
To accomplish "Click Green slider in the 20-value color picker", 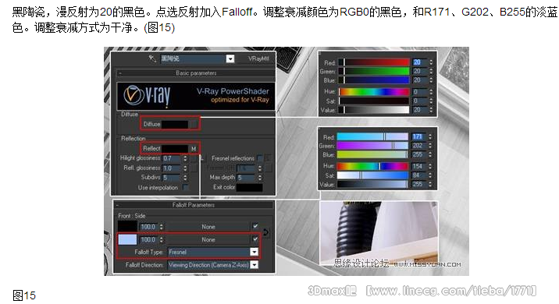I will pyautogui.click(x=374, y=71).
